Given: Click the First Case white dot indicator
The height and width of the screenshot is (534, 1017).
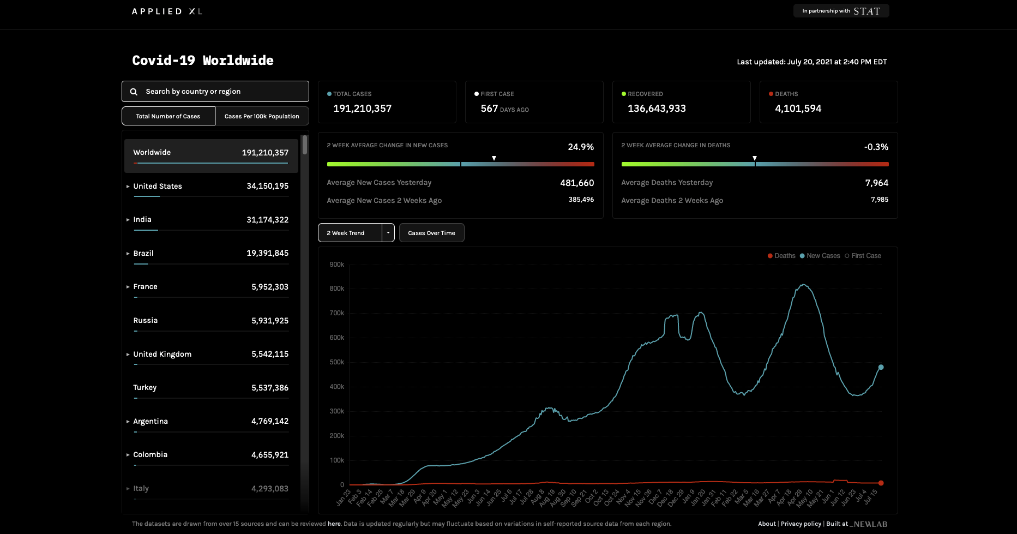Looking at the screenshot, I should (477, 94).
